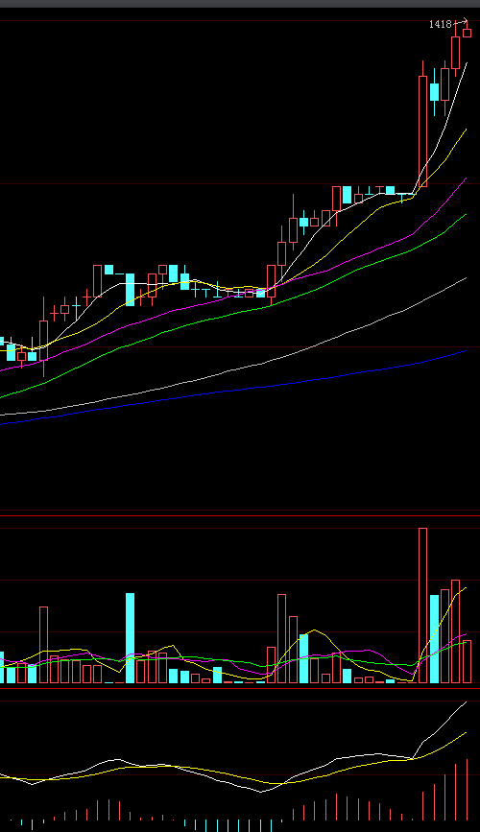Select the last candlestick at far right
This screenshot has height=832, width=480.
(467, 33)
